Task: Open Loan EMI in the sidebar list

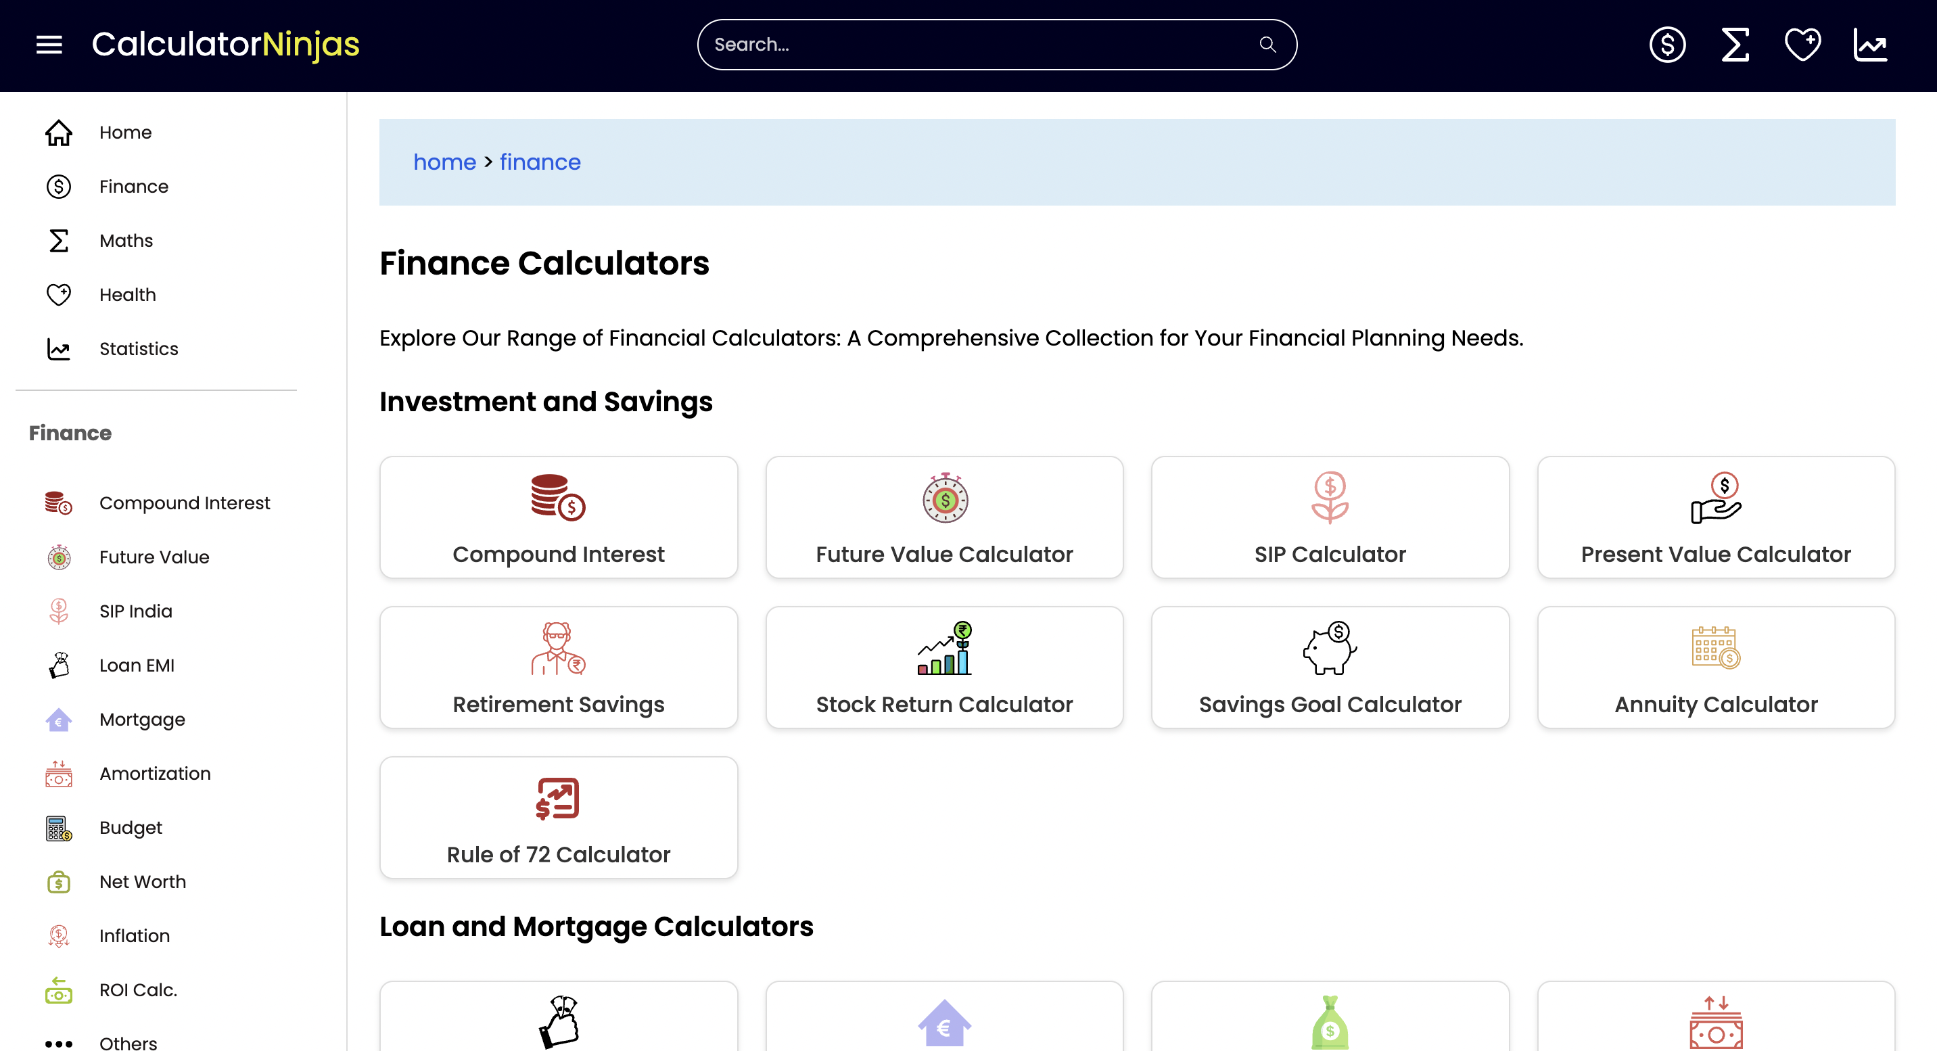Action: click(x=137, y=665)
